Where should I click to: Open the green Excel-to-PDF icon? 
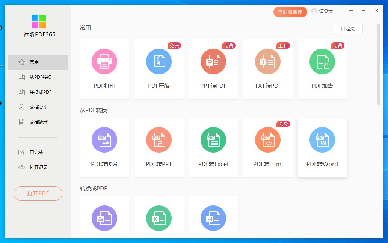[x=159, y=218]
